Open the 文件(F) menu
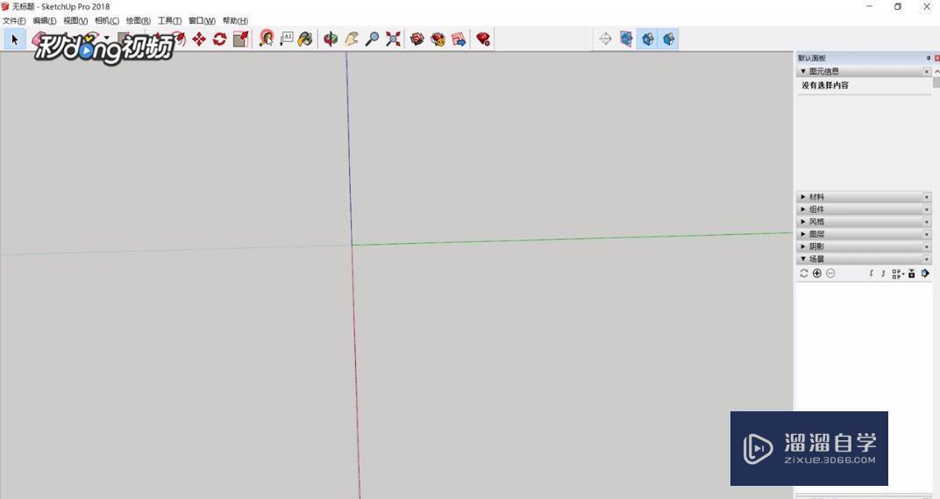Image resolution: width=940 pixels, height=499 pixels. coord(14,21)
